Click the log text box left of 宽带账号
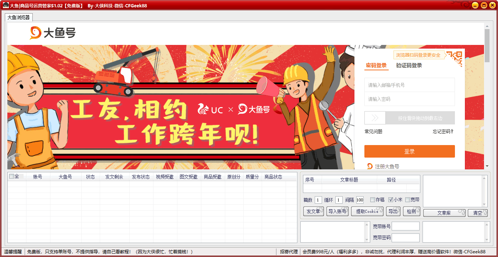The image size is (498, 257). coord(335,232)
